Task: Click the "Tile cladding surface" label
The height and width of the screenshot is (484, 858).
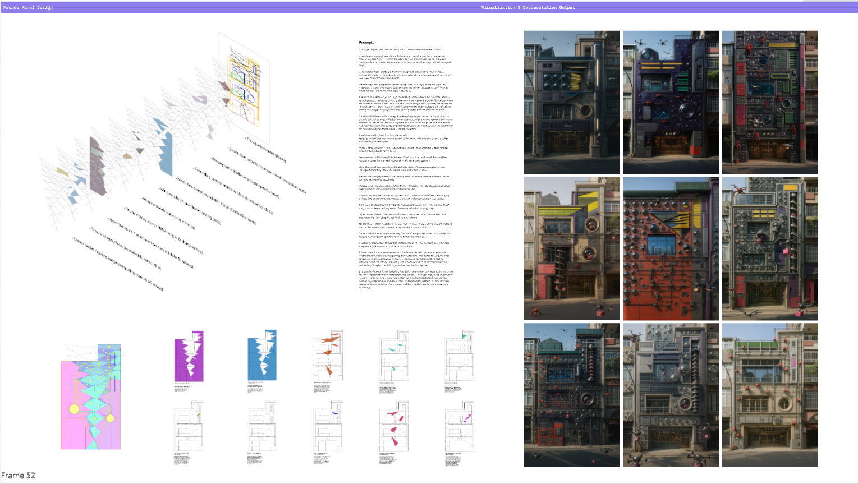Action: (x=125, y=248)
